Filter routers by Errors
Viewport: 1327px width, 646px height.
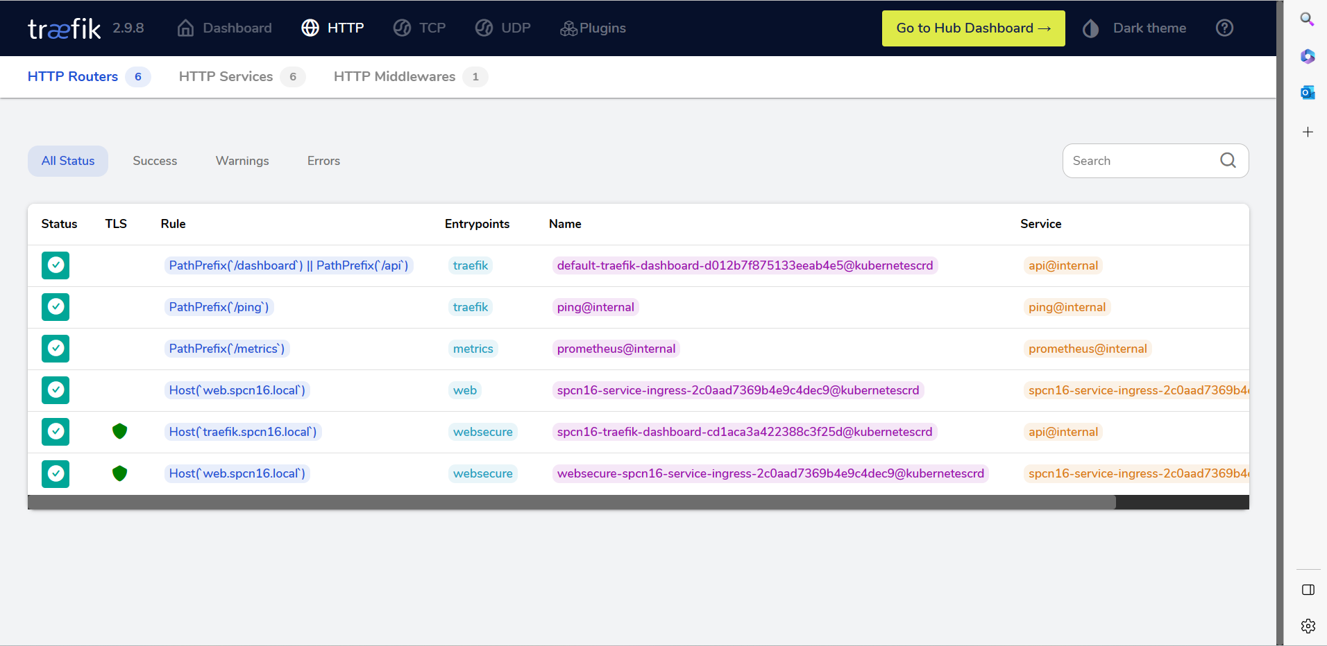tap(323, 161)
